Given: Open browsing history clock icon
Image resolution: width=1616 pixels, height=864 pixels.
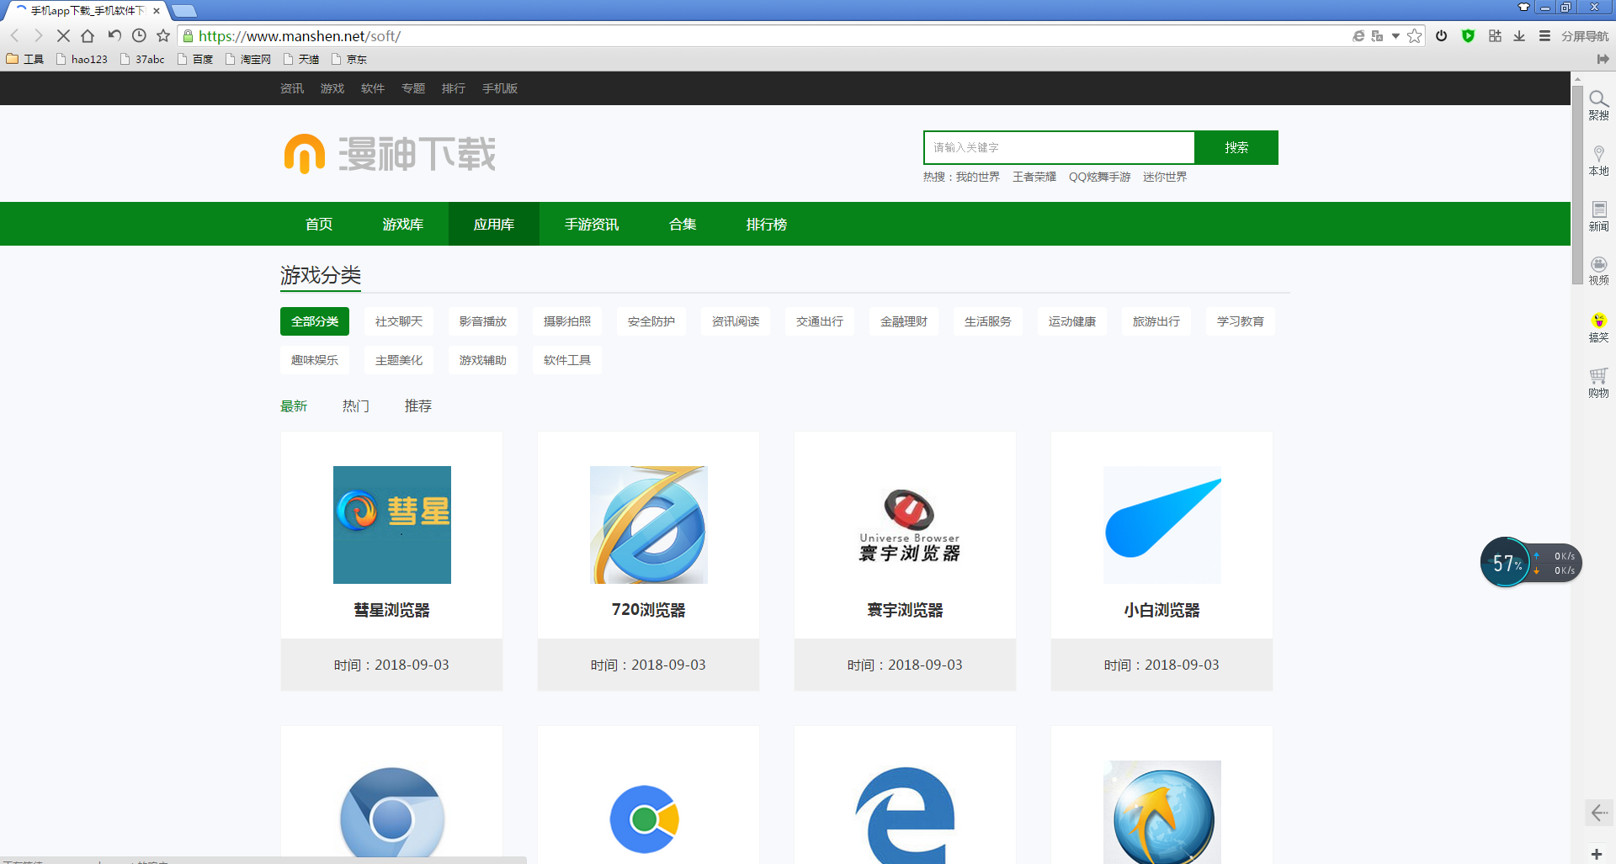Looking at the screenshot, I should tap(140, 35).
